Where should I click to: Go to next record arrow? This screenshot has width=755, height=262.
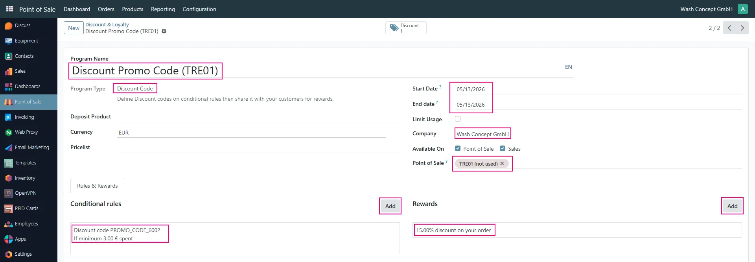pos(742,28)
